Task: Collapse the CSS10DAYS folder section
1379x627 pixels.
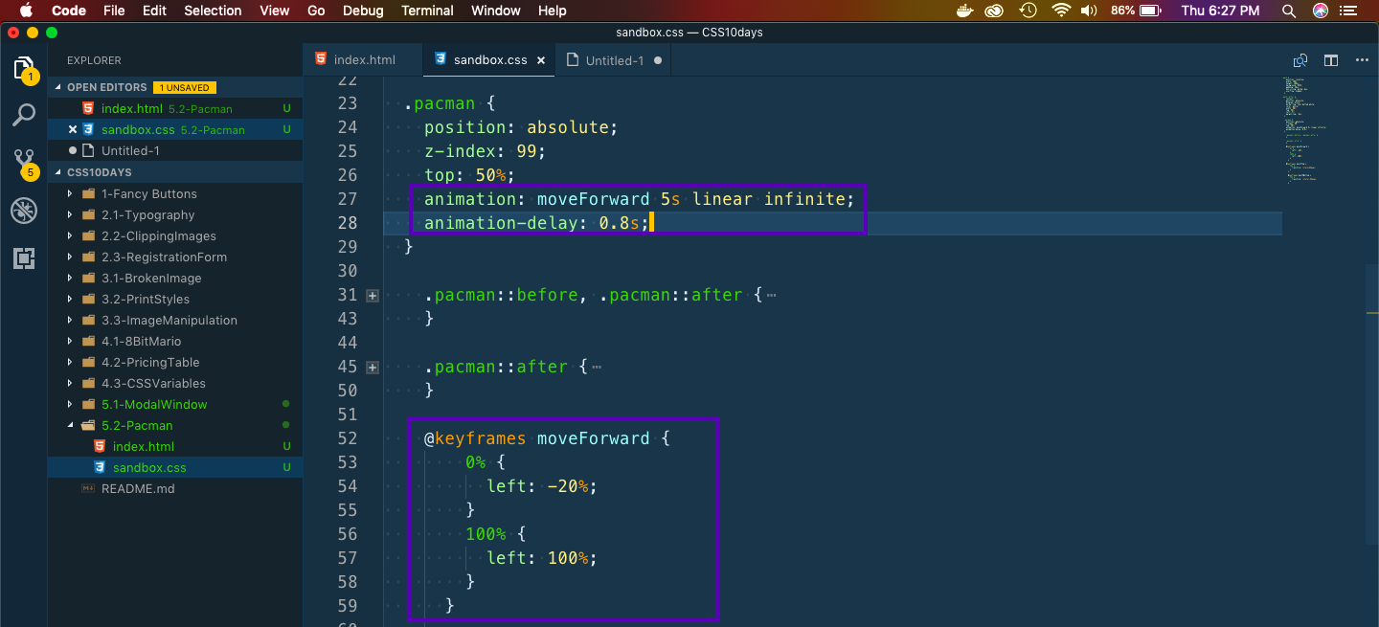Action: (58, 172)
